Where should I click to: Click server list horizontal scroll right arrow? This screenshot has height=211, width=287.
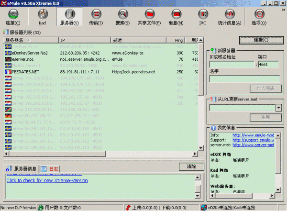pyautogui.click(x=195, y=154)
